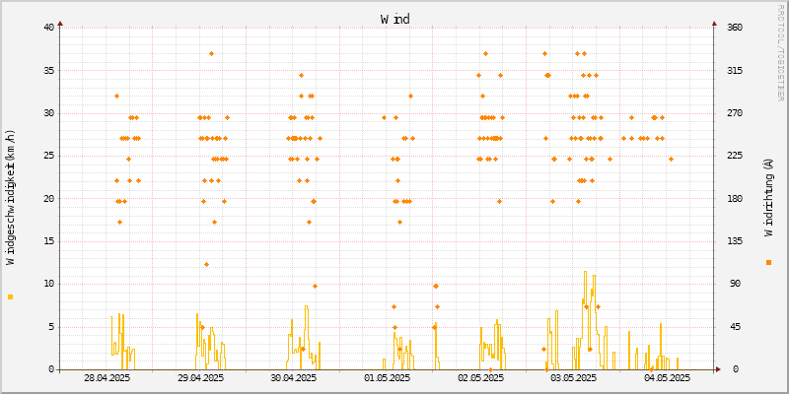This screenshot has width=789, height=394.
Task: Click the lone orange point near 12 on 29.04
Action: [x=206, y=264]
